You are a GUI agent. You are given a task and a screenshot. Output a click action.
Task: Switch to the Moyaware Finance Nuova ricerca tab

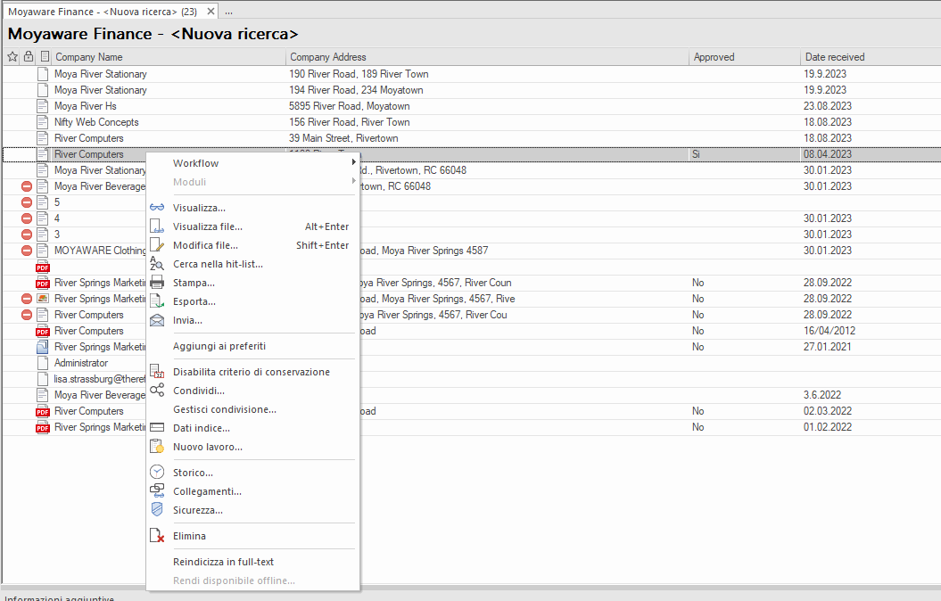[107, 12]
